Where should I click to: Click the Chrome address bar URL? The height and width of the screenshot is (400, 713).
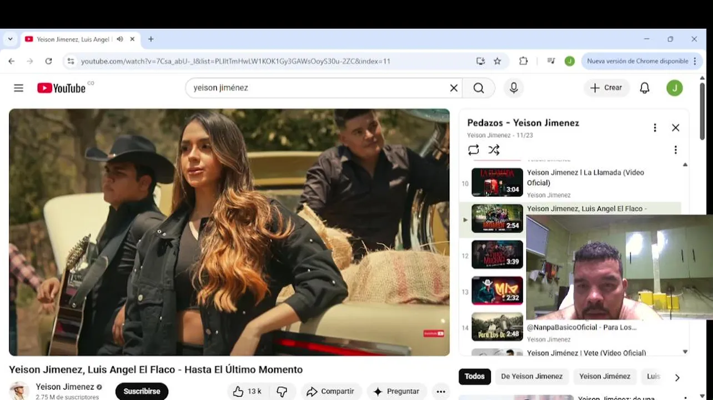click(235, 61)
